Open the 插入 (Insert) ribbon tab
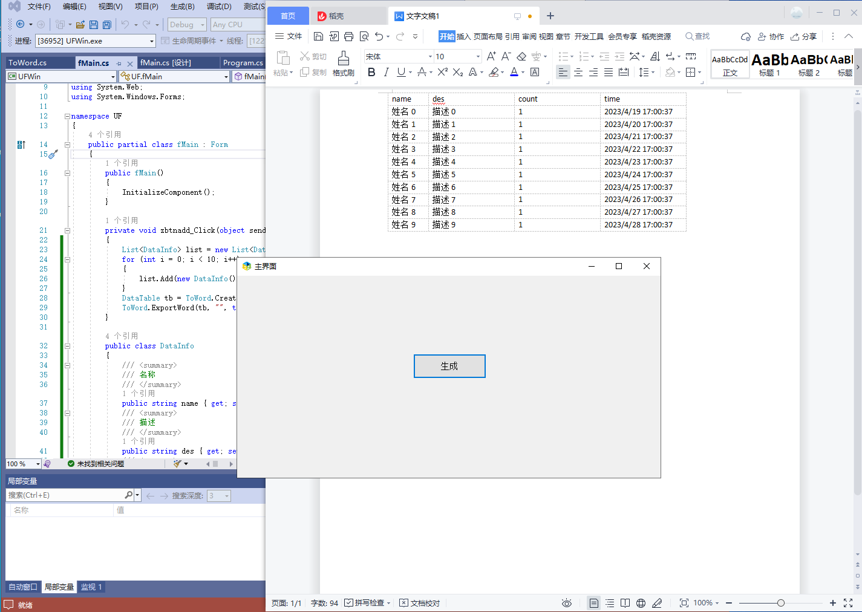This screenshot has width=862, height=612. point(463,37)
